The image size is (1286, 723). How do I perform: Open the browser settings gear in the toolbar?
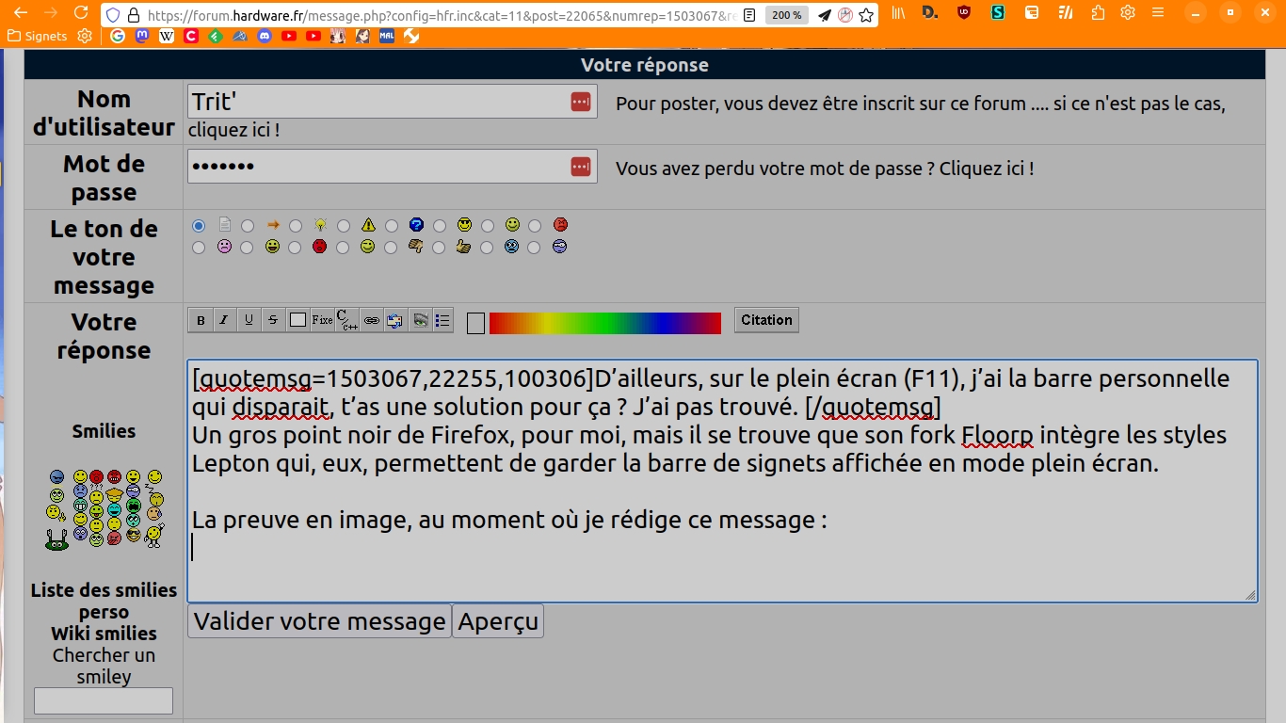pyautogui.click(x=1128, y=14)
